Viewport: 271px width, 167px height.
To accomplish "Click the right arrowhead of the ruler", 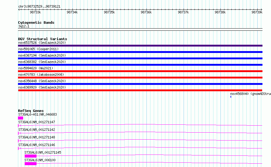I will 262,9.
